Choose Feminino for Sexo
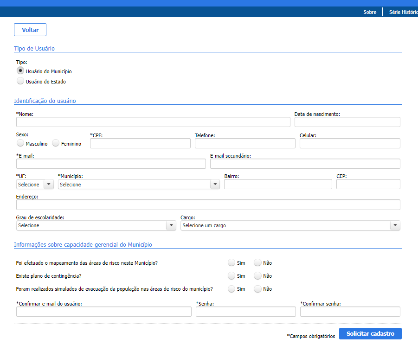 56,143
